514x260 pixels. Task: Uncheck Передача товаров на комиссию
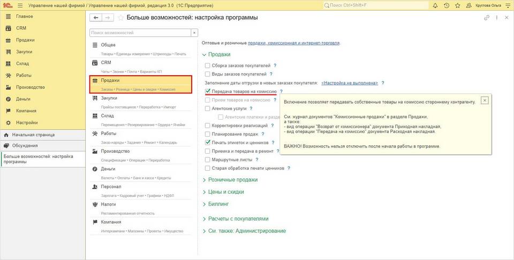point(208,91)
